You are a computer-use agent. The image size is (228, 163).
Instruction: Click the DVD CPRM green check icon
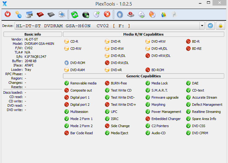(188, 133)
